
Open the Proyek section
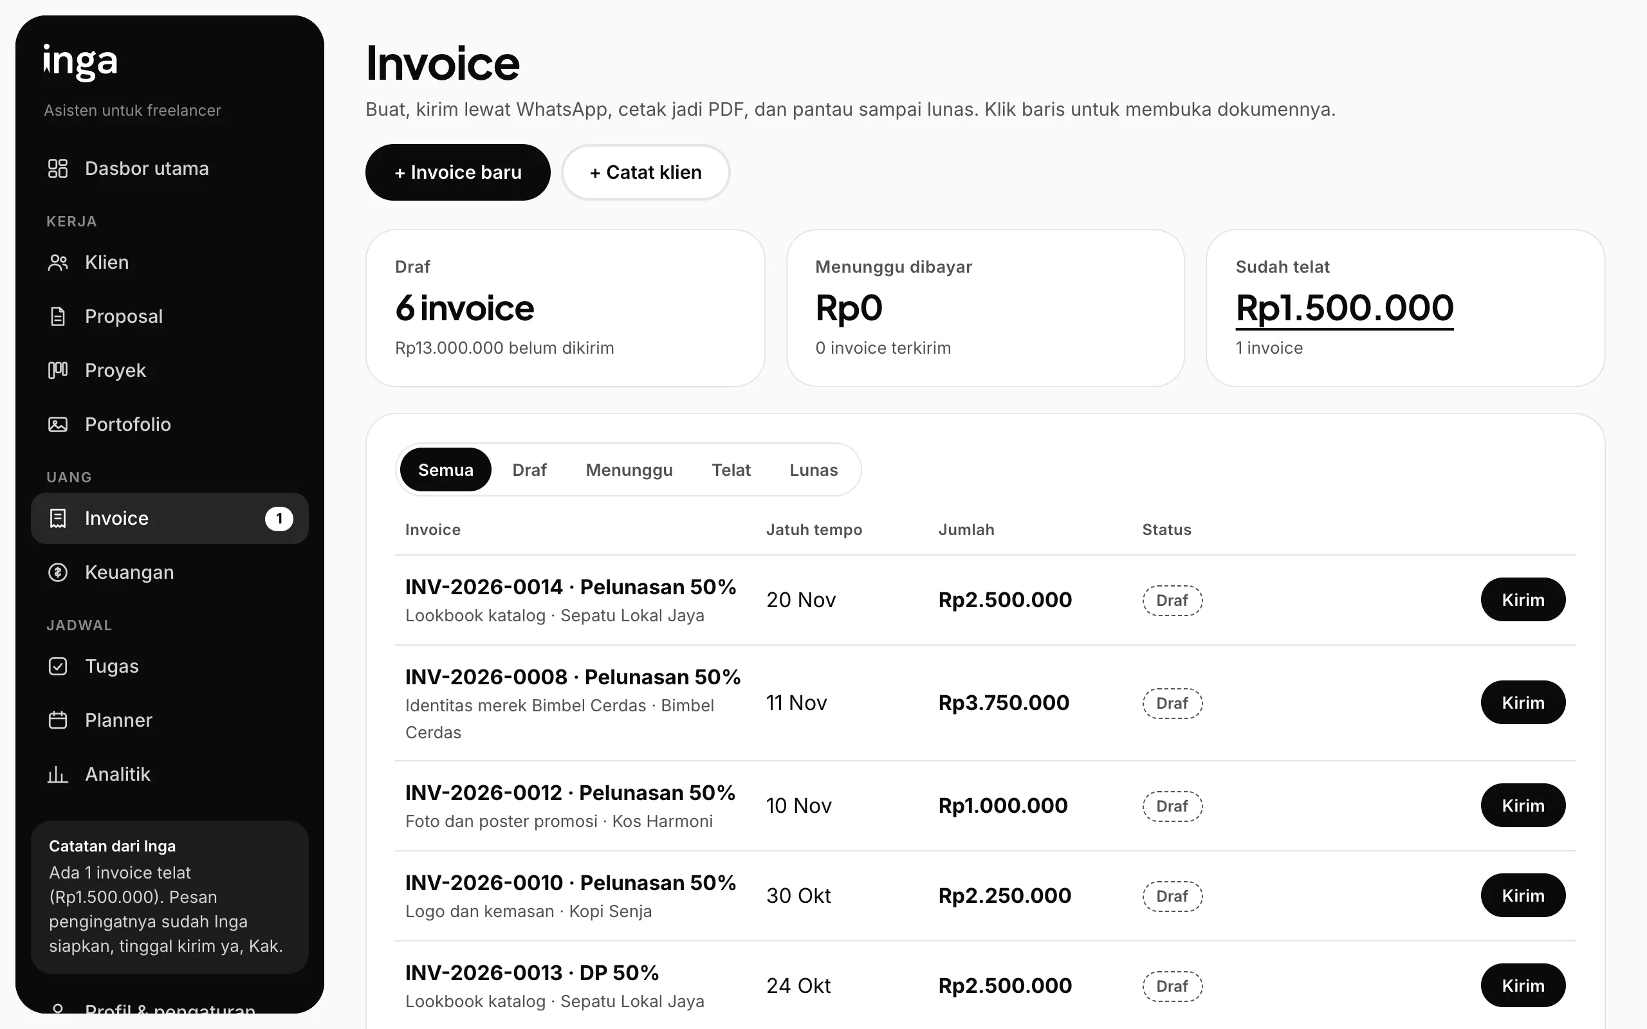[169, 370]
